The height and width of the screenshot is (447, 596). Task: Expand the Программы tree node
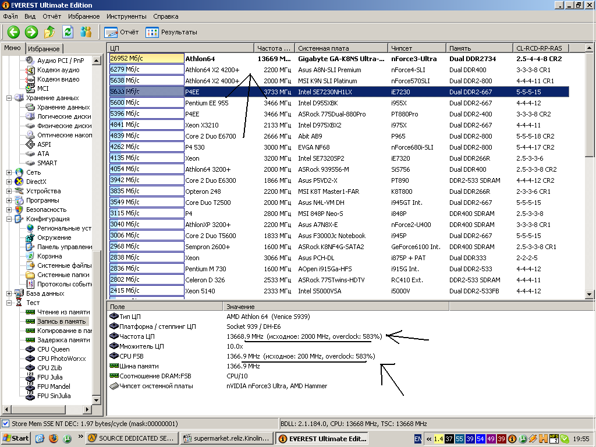(9, 200)
